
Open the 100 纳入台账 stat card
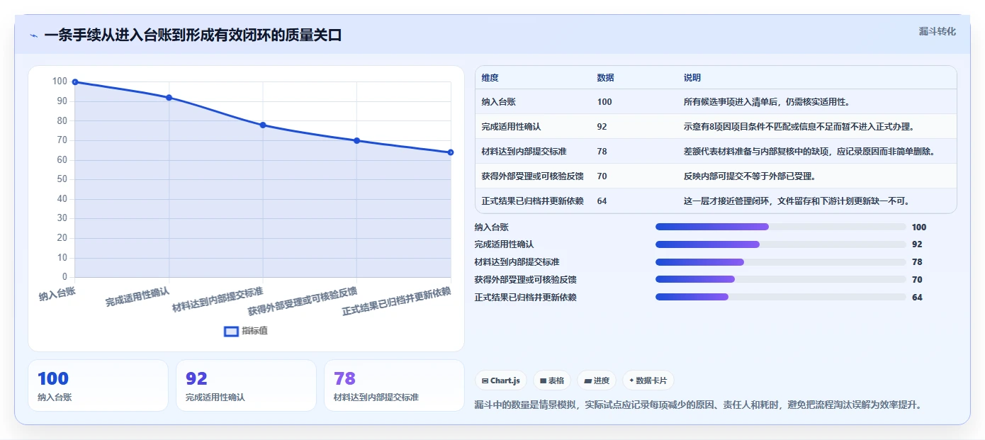[x=98, y=385]
